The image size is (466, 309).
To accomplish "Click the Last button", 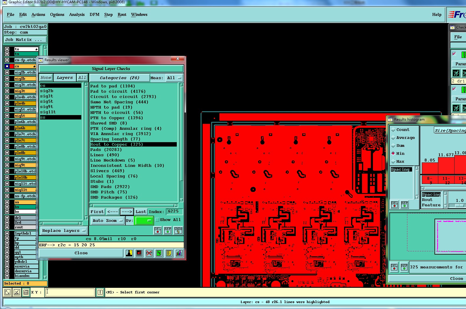I will coord(141,212).
